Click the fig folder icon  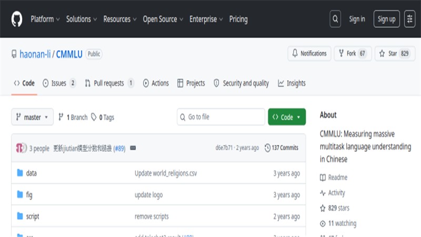[20, 194]
